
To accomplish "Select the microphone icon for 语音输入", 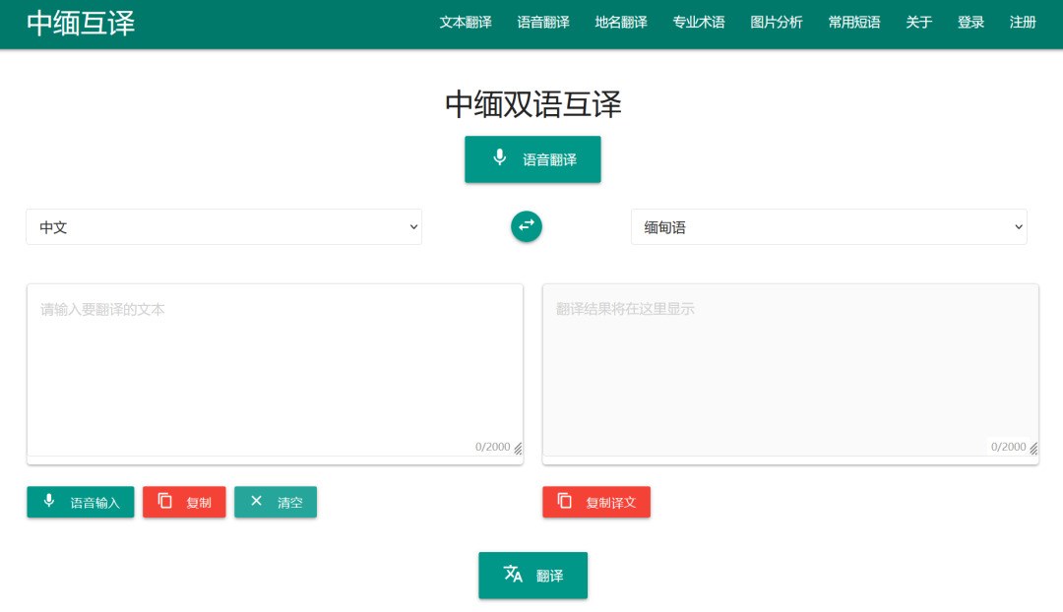I will point(49,502).
